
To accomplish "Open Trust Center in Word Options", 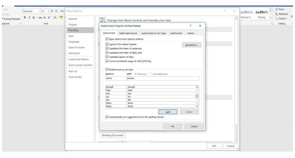I will click(x=75, y=77).
